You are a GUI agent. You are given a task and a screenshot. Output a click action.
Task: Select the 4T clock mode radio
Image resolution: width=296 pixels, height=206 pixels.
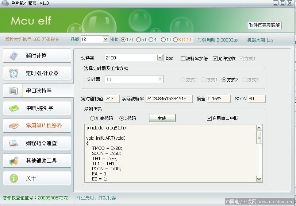tap(151, 40)
